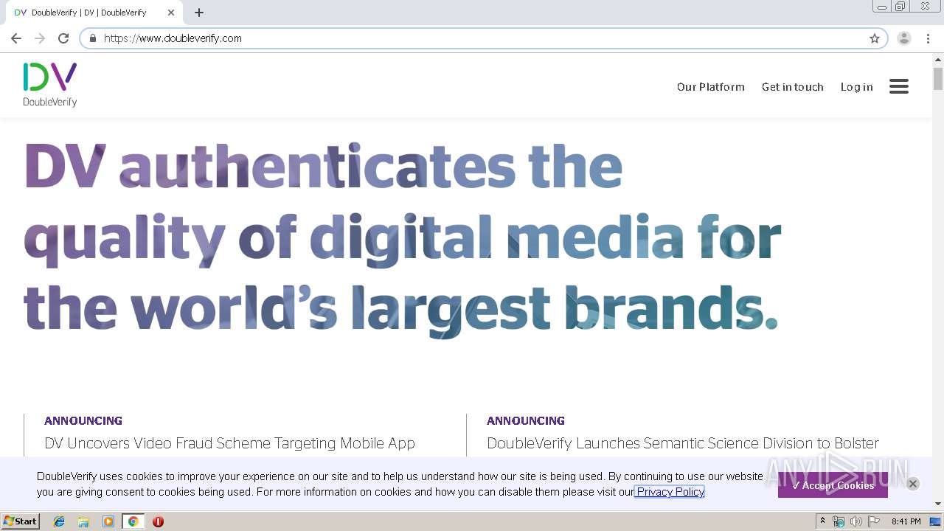Open a new tab with the plus icon
Screen dimensions: 944x531
coord(199,13)
